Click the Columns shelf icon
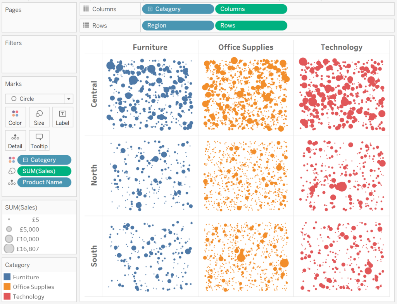Image resolution: width=397 pixels, height=304 pixels. pos(86,9)
